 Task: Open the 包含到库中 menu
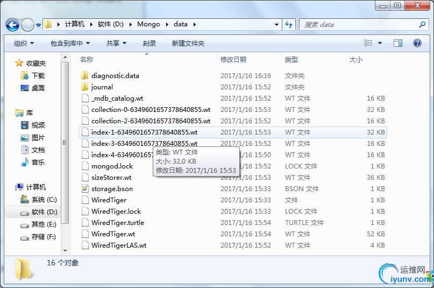[x=70, y=43]
